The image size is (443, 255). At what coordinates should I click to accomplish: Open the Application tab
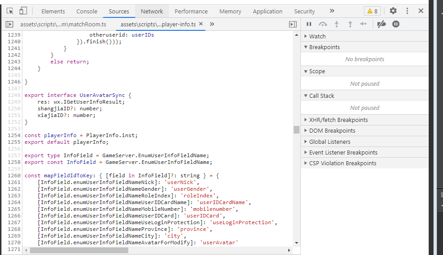[268, 11]
